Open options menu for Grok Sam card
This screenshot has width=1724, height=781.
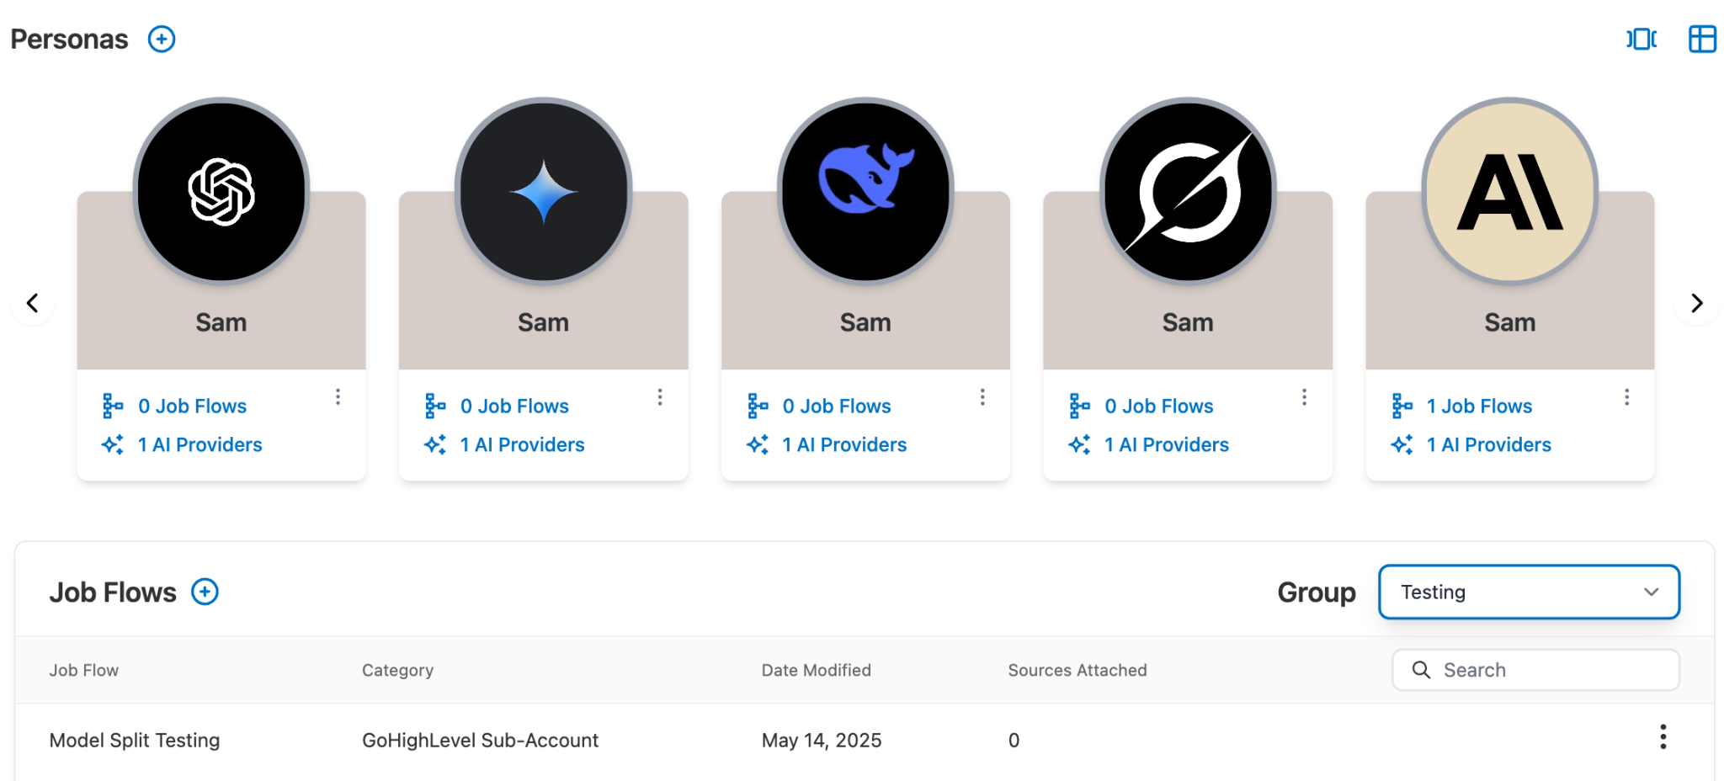point(1304,396)
